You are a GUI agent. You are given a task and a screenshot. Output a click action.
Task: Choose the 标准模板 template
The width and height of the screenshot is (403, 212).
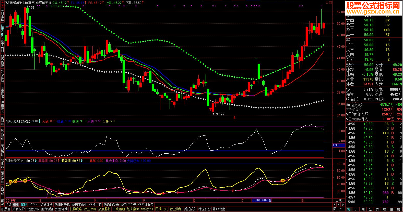(x=46, y=205)
